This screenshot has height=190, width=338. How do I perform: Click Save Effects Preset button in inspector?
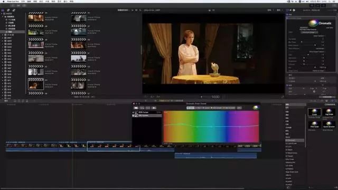pos(327,97)
